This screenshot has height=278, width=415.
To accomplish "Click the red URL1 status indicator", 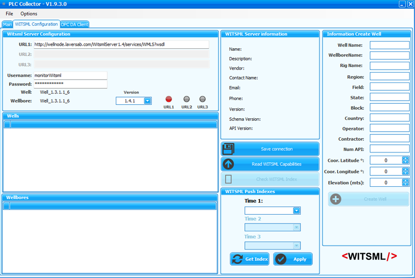I will [169, 99].
